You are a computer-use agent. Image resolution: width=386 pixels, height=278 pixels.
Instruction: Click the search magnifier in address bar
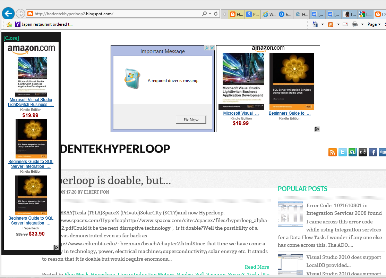point(204,14)
